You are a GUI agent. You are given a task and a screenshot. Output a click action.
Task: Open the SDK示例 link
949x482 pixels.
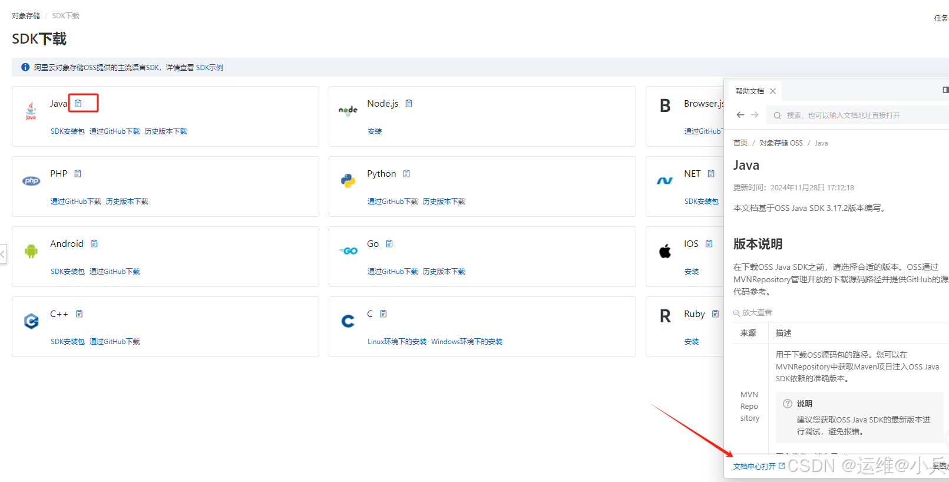209,67
